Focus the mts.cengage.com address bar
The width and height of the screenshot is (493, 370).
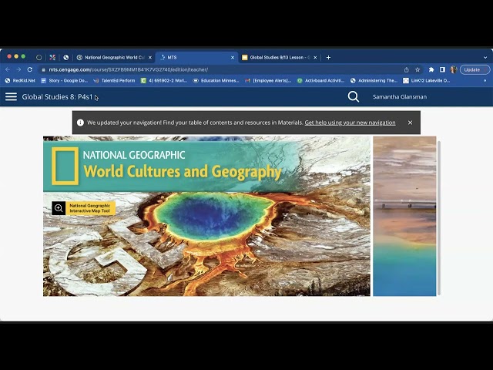point(220,70)
